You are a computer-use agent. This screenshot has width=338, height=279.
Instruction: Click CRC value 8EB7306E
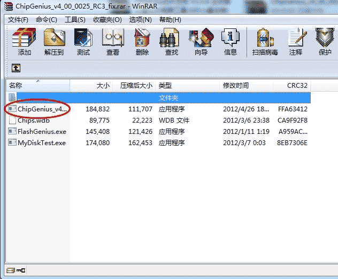[292, 142]
